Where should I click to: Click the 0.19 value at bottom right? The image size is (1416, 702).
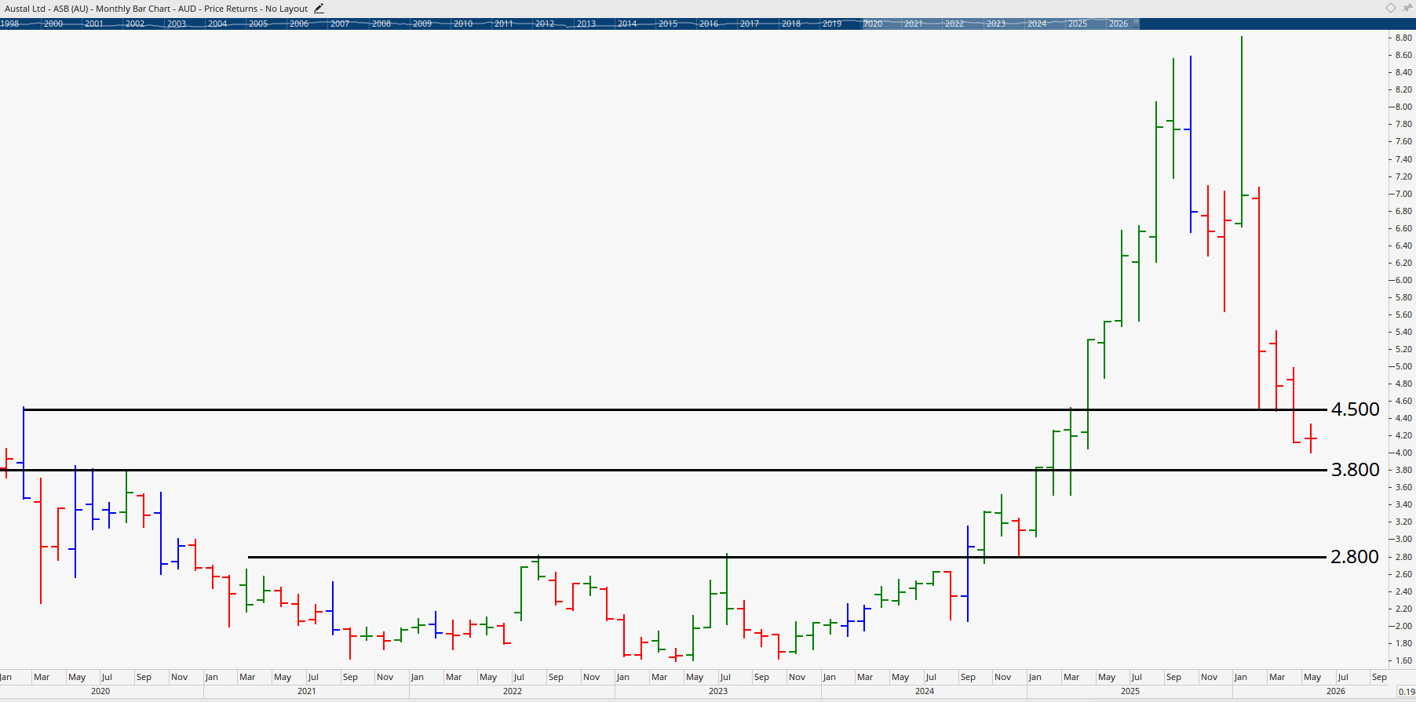click(1406, 692)
